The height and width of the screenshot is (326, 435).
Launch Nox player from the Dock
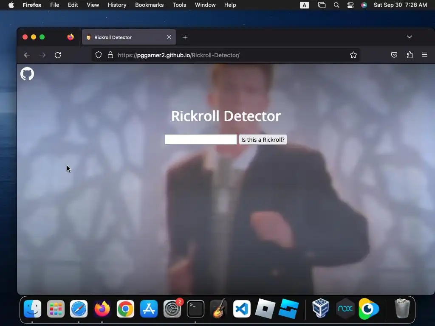(x=345, y=309)
